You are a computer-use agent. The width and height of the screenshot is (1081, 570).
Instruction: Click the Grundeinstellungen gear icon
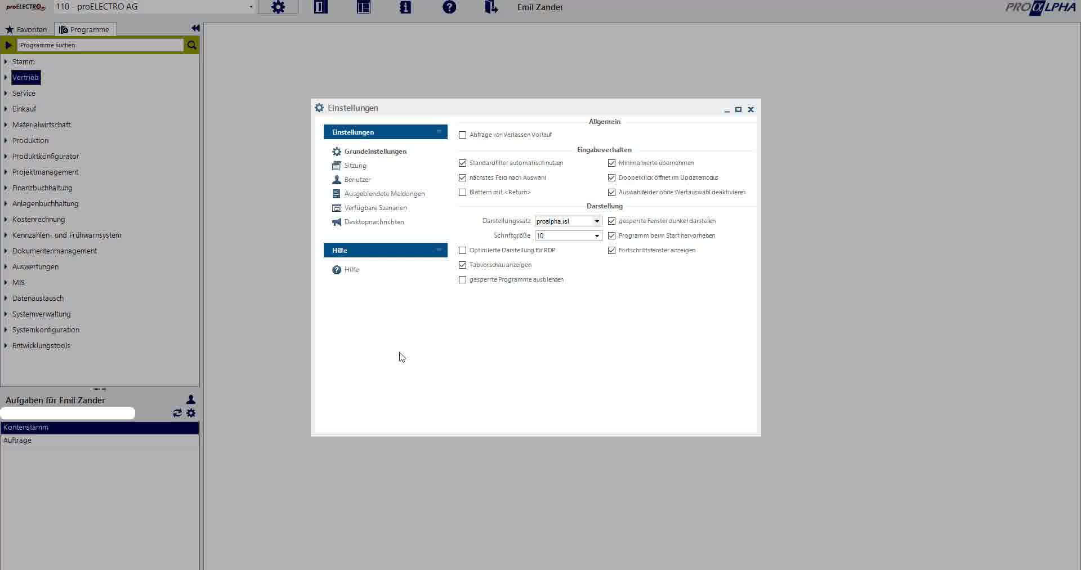pyautogui.click(x=337, y=152)
